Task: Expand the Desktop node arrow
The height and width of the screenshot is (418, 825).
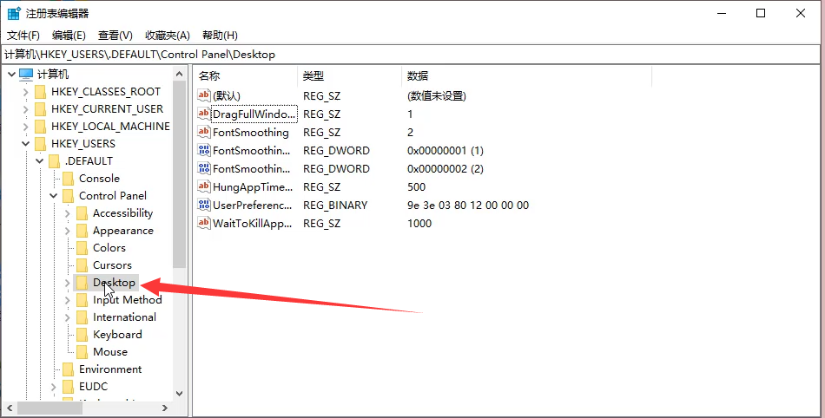Action: tap(68, 283)
